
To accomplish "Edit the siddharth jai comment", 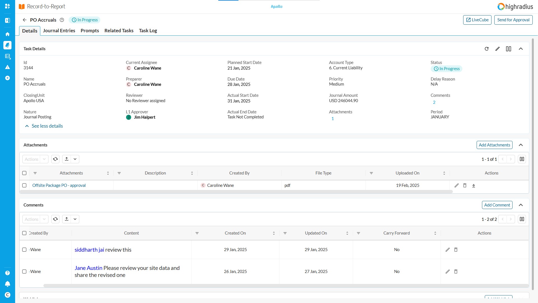I will coord(448,250).
